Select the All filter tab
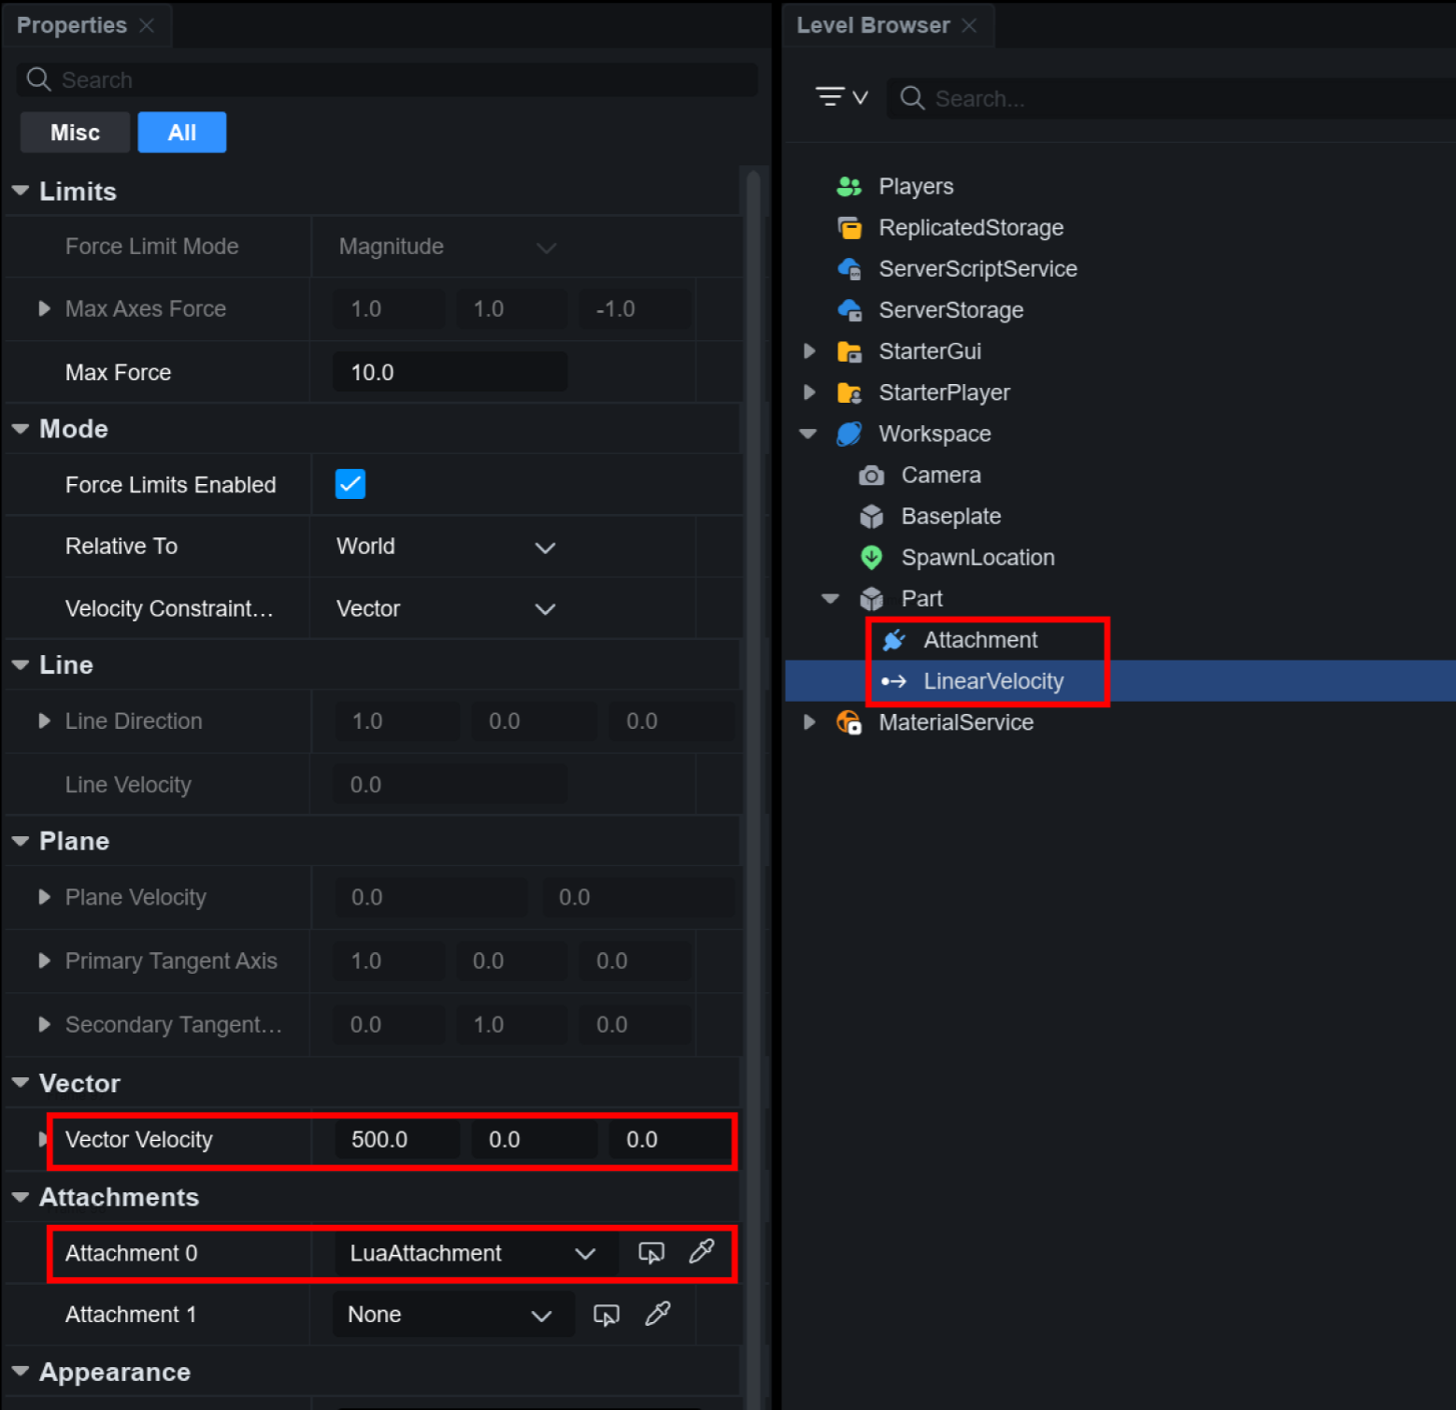This screenshot has width=1456, height=1410. pos(182,133)
